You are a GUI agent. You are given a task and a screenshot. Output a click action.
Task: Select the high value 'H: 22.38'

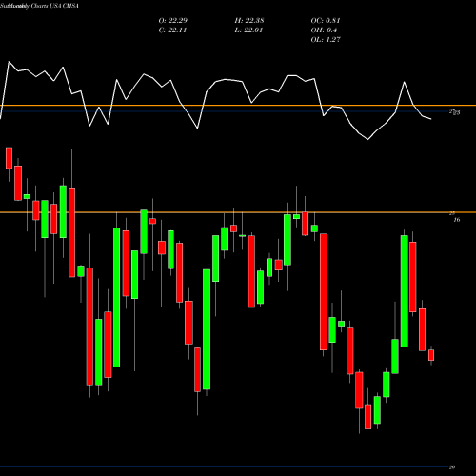249,21
